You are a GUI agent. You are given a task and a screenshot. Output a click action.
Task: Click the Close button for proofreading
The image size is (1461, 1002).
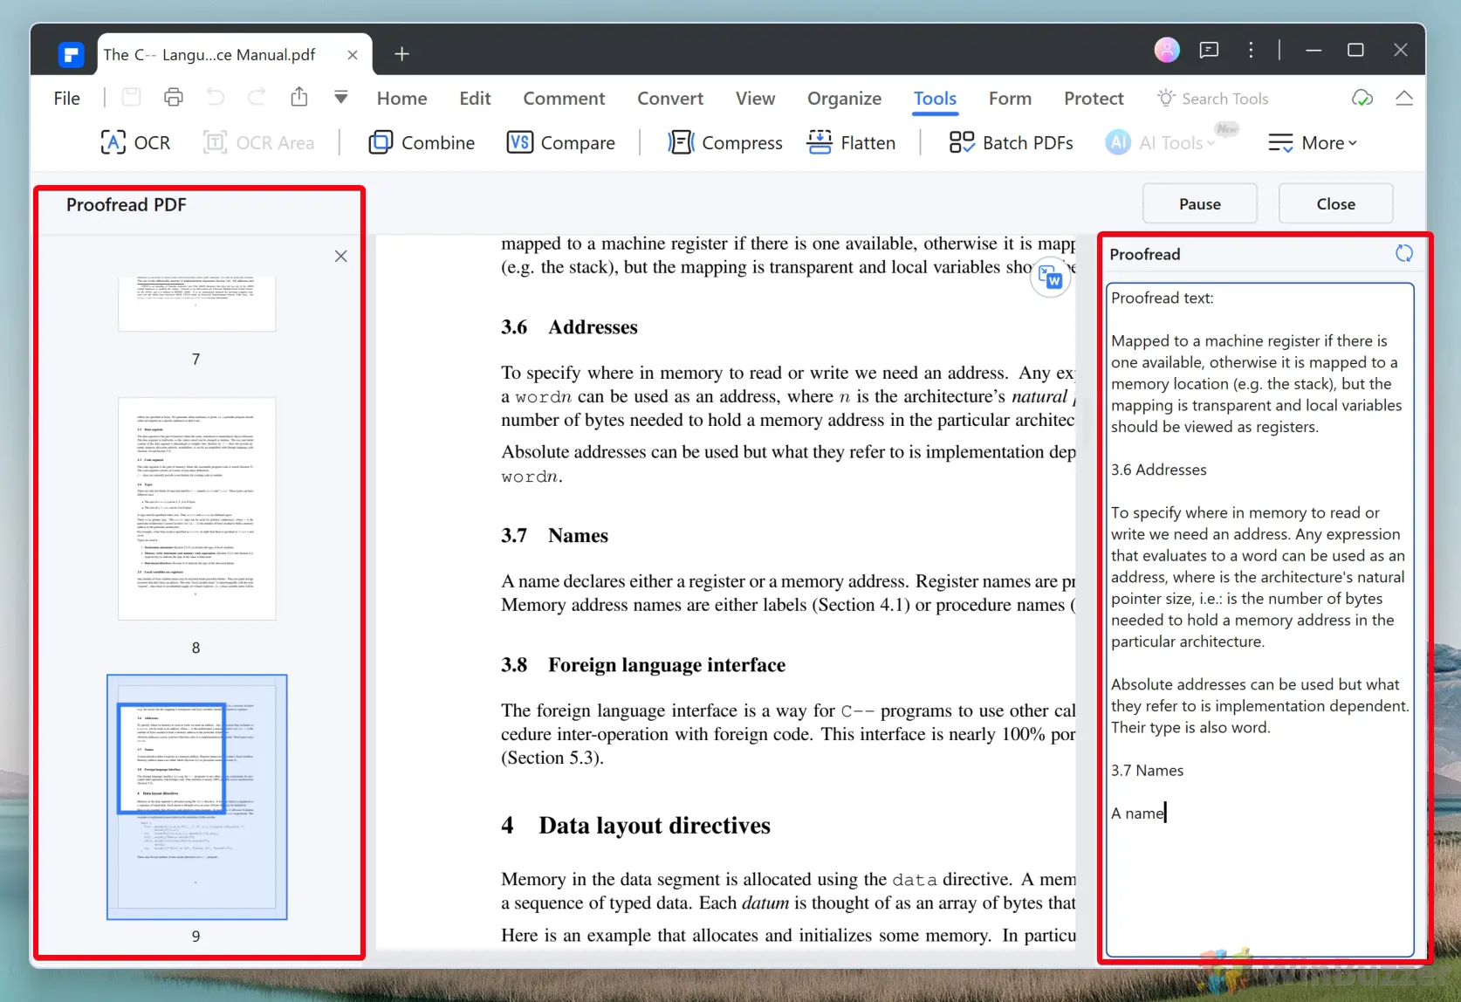[x=1335, y=203]
